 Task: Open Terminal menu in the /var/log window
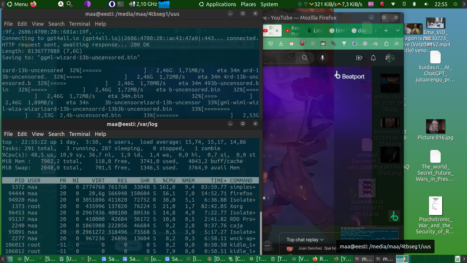pos(79,134)
